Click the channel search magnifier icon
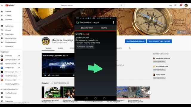This screenshot has height=107, width=191. (130, 48)
